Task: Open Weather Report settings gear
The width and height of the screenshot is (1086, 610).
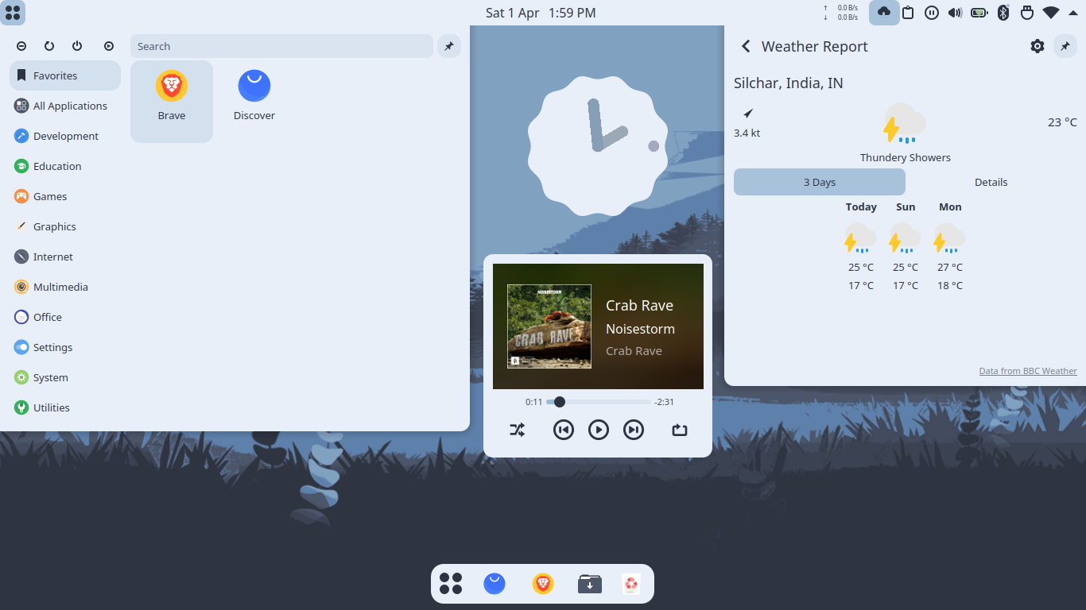Action: tap(1038, 46)
